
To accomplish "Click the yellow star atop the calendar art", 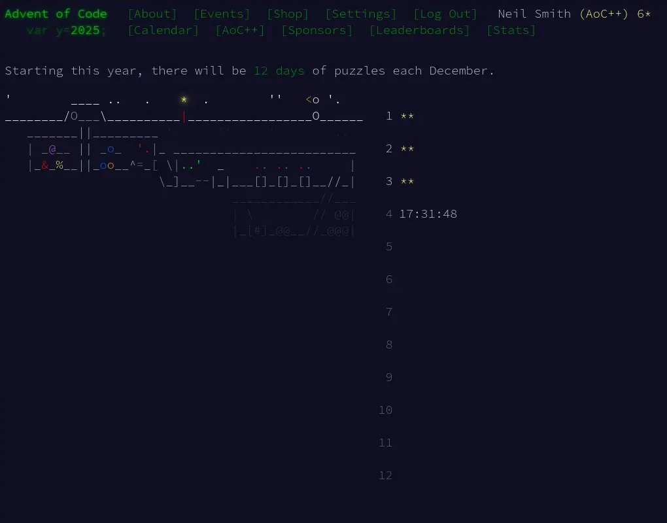I will [x=184, y=99].
